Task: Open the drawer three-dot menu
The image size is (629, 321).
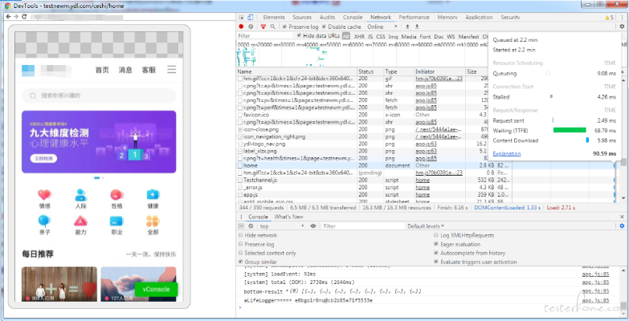Action: pyautogui.click(x=241, y=217)
